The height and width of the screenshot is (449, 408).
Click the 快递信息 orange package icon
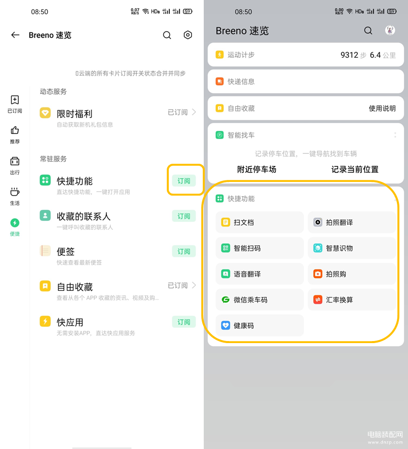coord(219,81)
